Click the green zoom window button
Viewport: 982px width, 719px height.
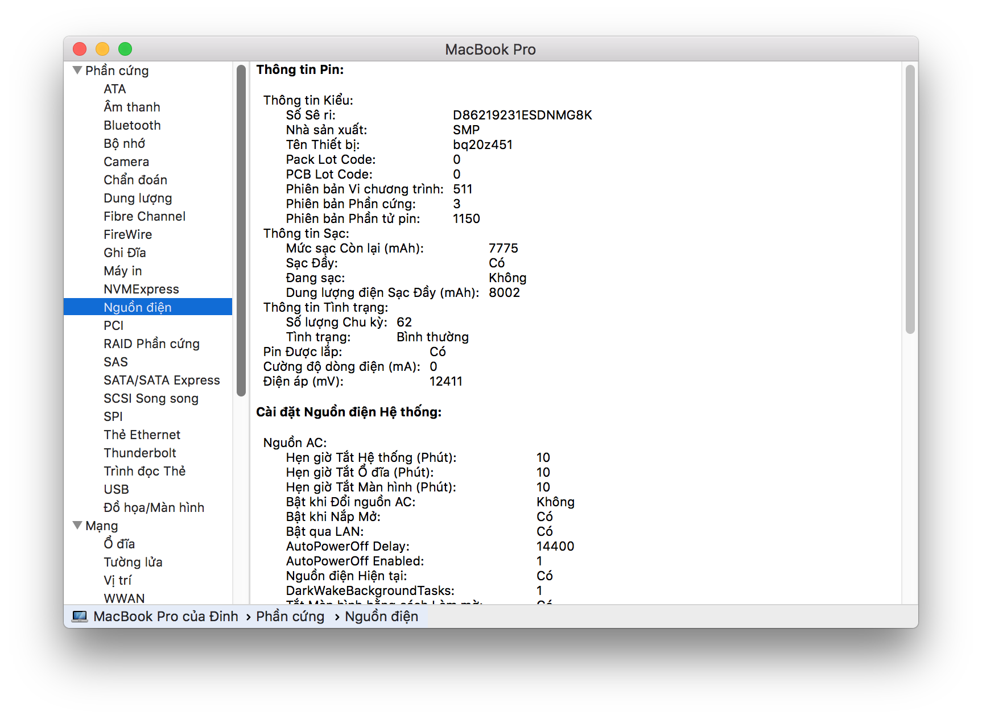[x=125, y=49]
